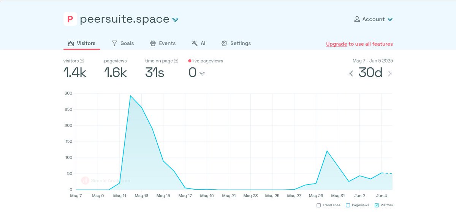Click the 1.4k visitors value
Image resolution: width=456 pixels, height=212 pixels.
[75, 72]
